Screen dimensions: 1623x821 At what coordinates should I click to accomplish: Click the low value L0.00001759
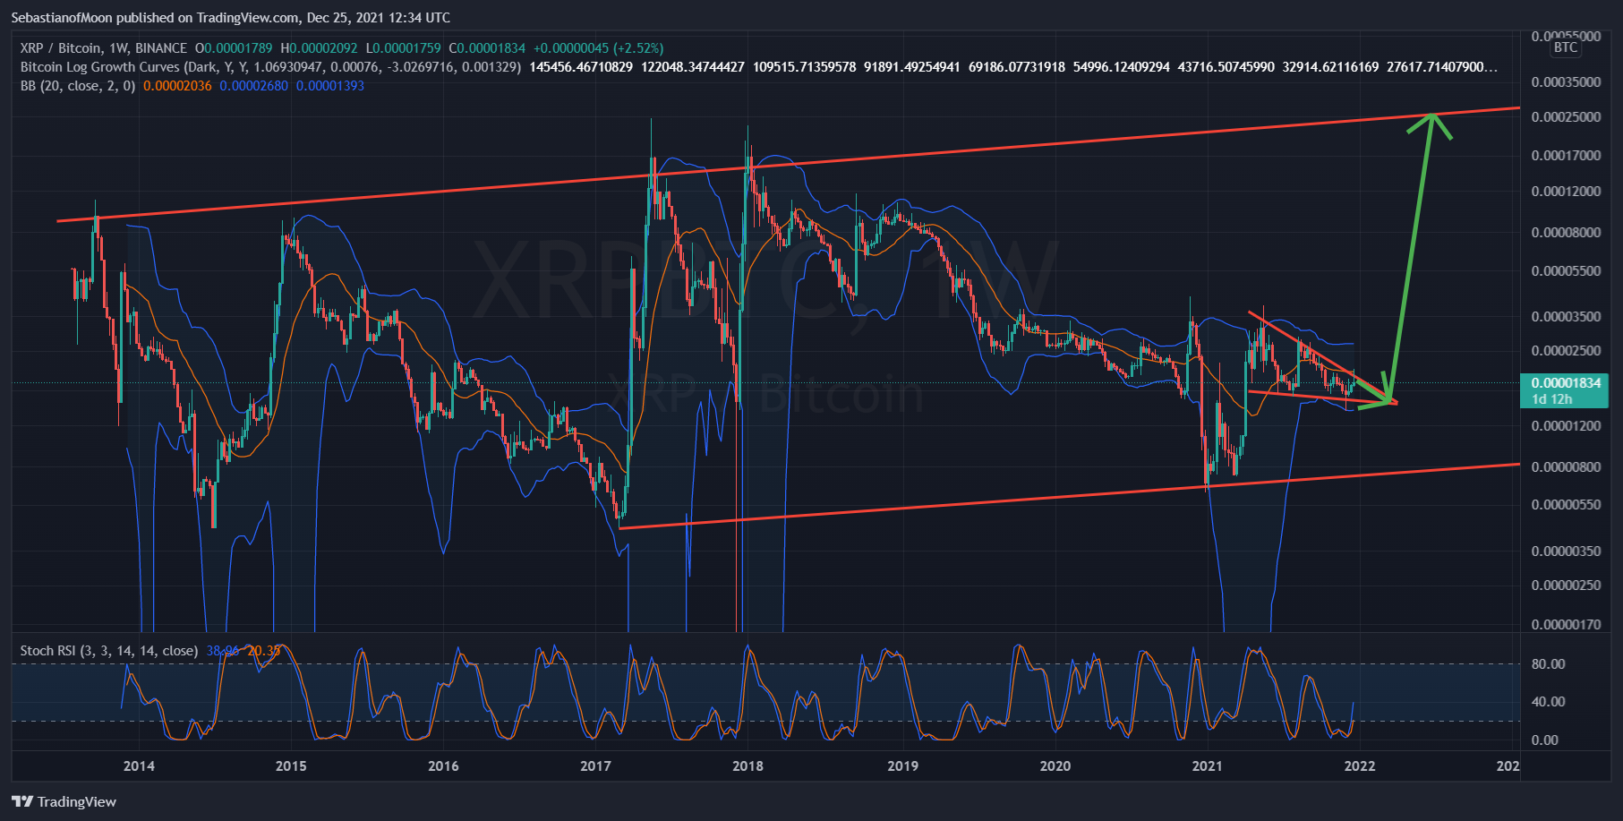pos(403,48)
